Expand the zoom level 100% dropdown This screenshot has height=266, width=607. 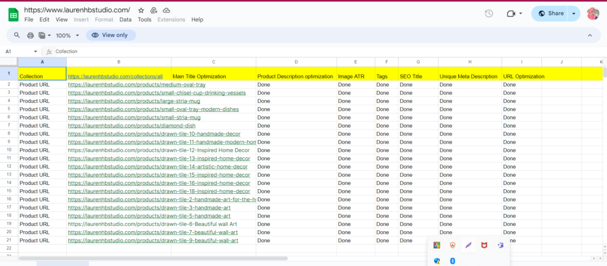(x=76, y=35)
